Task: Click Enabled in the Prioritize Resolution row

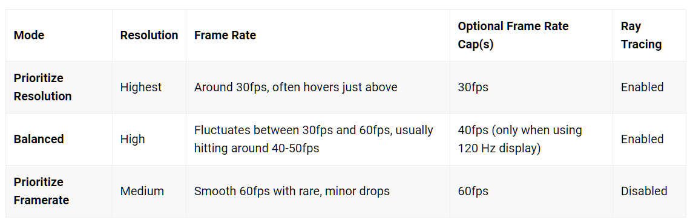Action: [x=642, y=87]
